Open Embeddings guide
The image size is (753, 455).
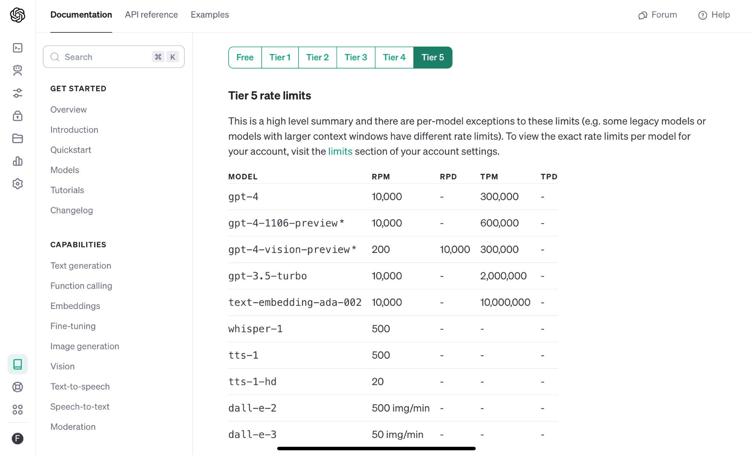(x=75, y=306)
